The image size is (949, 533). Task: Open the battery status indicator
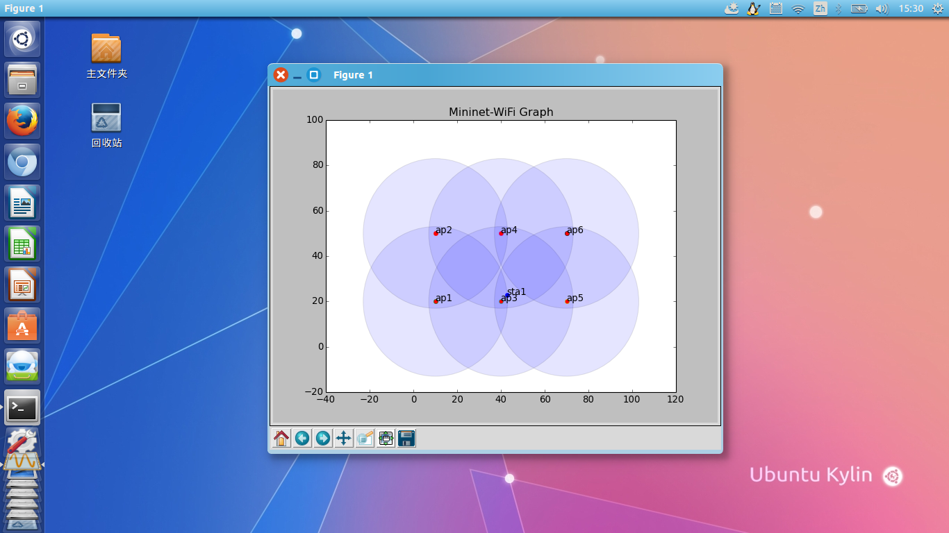(x=859, y=8)
